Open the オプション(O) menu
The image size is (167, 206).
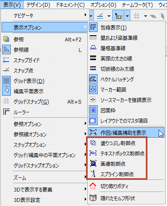[103, 5]
